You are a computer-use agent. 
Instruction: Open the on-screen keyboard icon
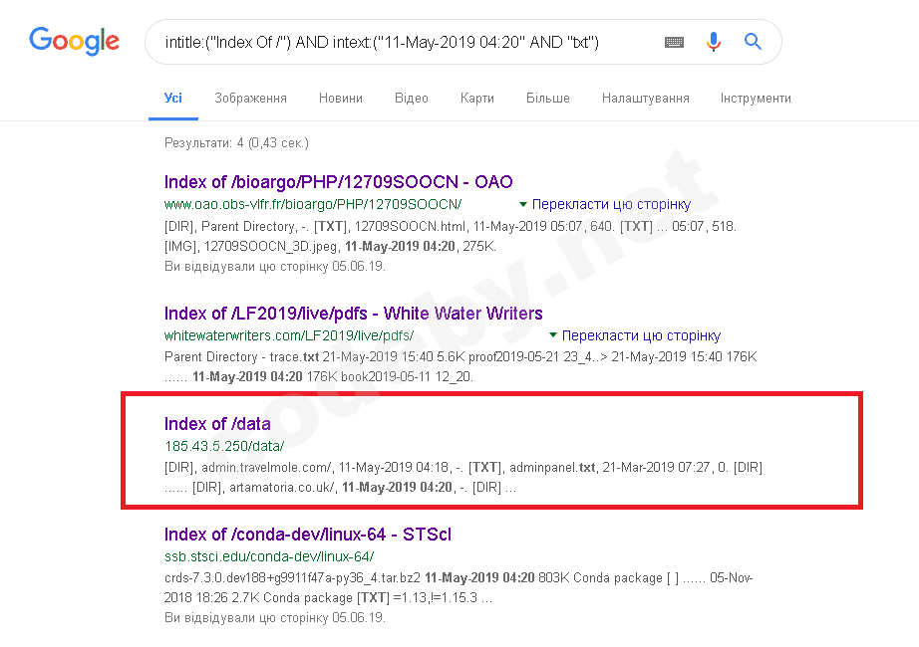point(675,42)
